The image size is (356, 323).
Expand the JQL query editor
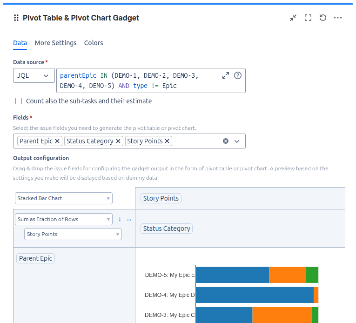pyautogui.click(x=226, y=75)
